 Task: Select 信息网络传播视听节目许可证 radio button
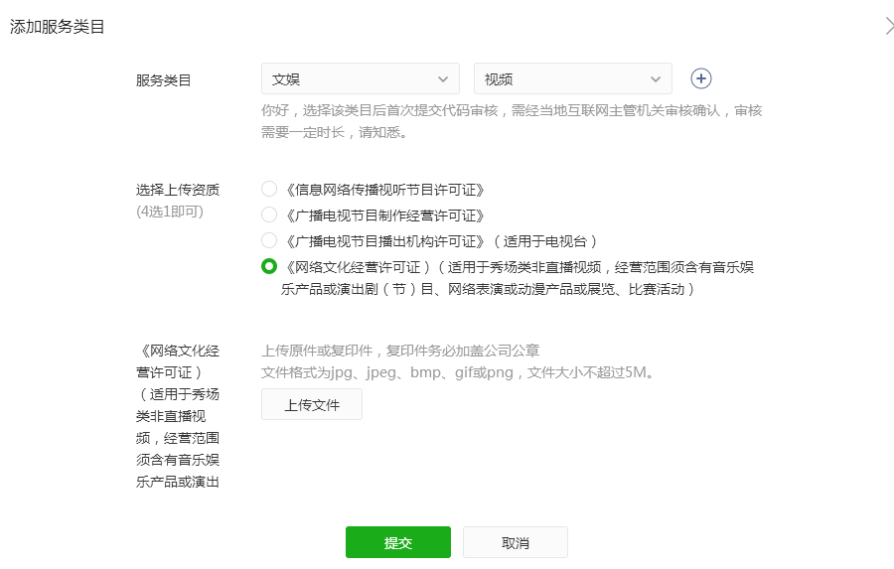pyautogui.click(x=269, y=189)
